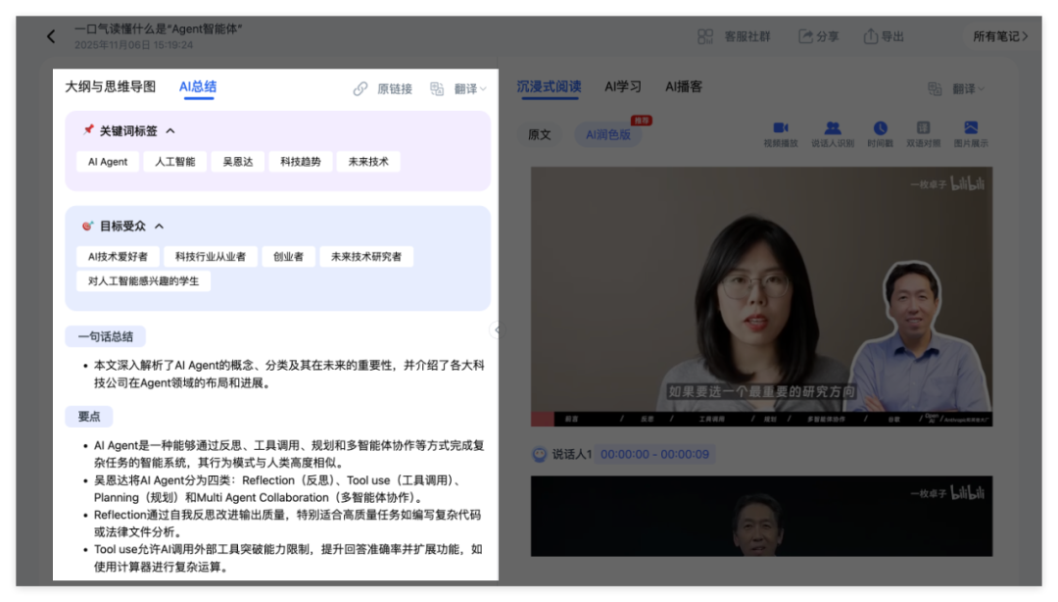The height and width of the screenshot is (602, 1058).
Task: Collapse the 目标受众 section
Action: (160, 226)
